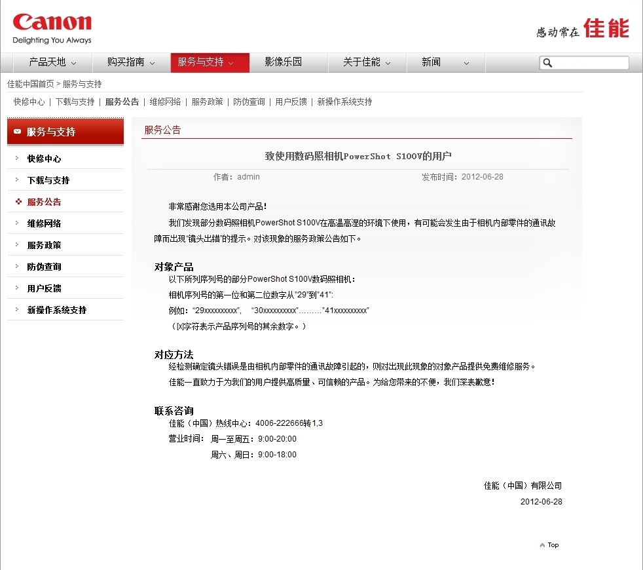Select 下载与支持 in the sidebar
This screenshot has height=570, width=643.
(48, 180)
